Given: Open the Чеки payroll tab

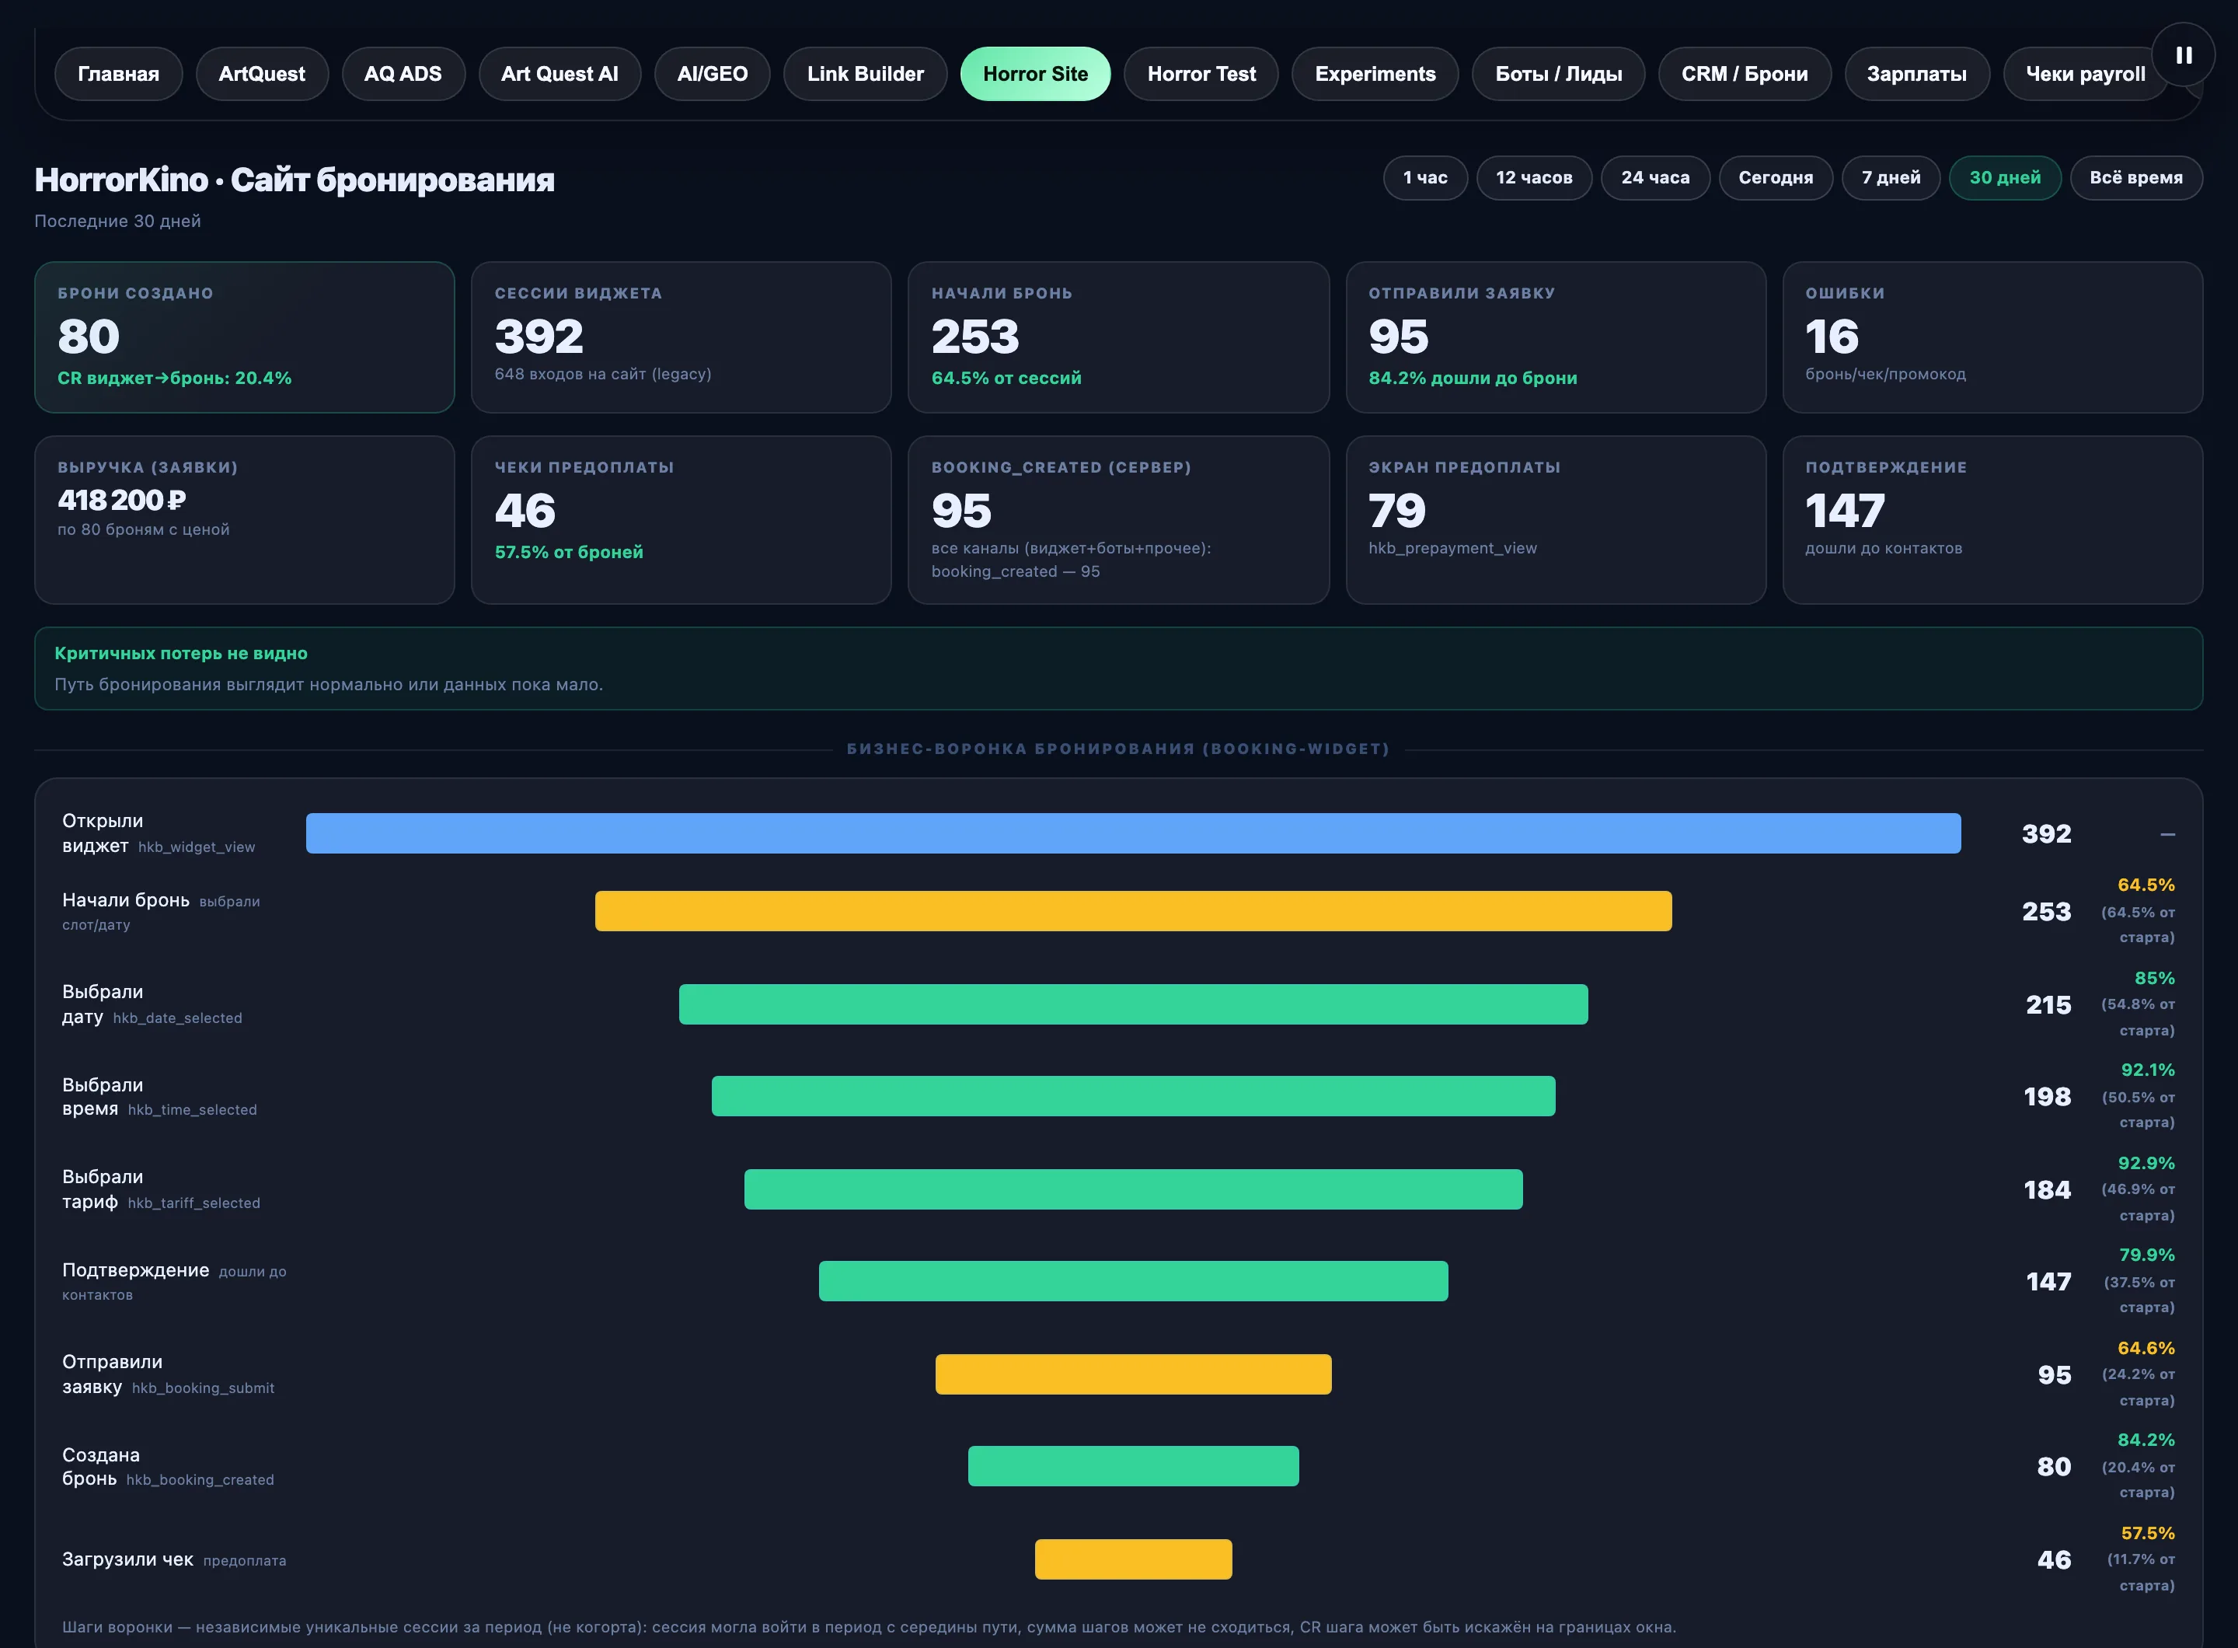Looking at the screenshot, I should (2086, 74).
